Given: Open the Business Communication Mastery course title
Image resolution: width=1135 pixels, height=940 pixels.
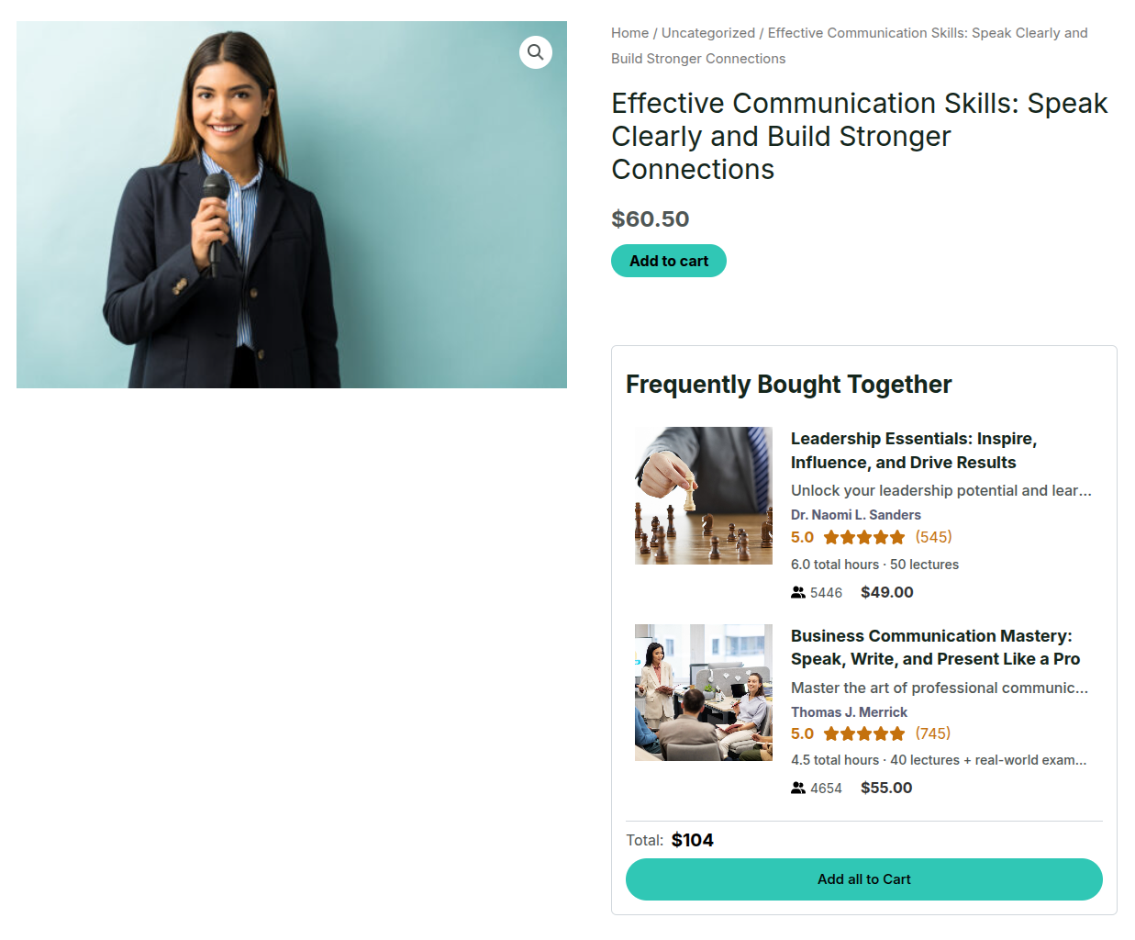Looking at the screenshot, I should pos(935,647).
